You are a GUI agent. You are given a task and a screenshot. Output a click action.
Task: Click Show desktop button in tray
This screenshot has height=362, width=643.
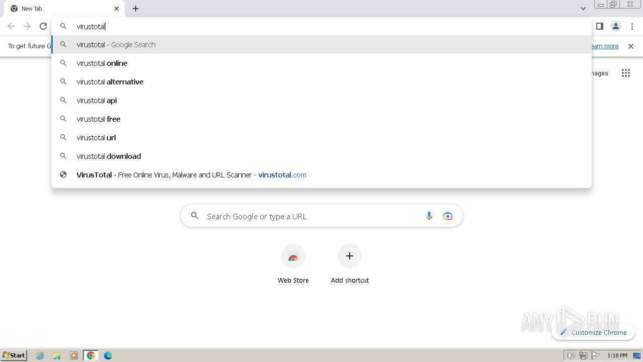point(637,355)
